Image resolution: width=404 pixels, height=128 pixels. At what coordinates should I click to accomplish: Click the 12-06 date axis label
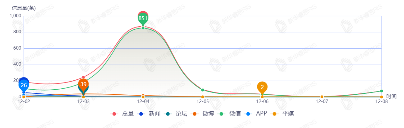[x=262, y=102]
